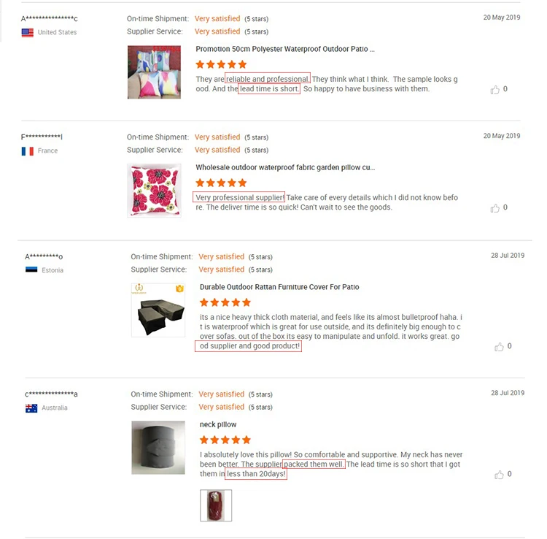The image size is (547, 539).
Task: View the red floral pillow thumbnail
Action: coord(154,190)
